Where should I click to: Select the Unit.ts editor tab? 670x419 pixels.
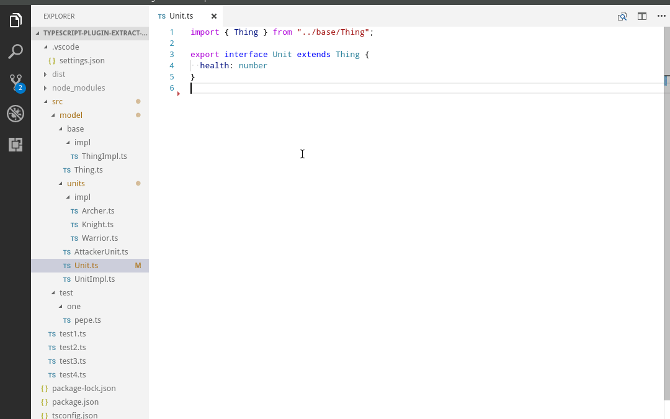(185, 16)
